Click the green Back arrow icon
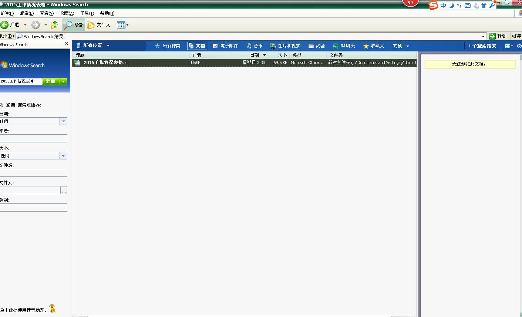The height and width of the screenshot is (317, 522). point(4,25)
